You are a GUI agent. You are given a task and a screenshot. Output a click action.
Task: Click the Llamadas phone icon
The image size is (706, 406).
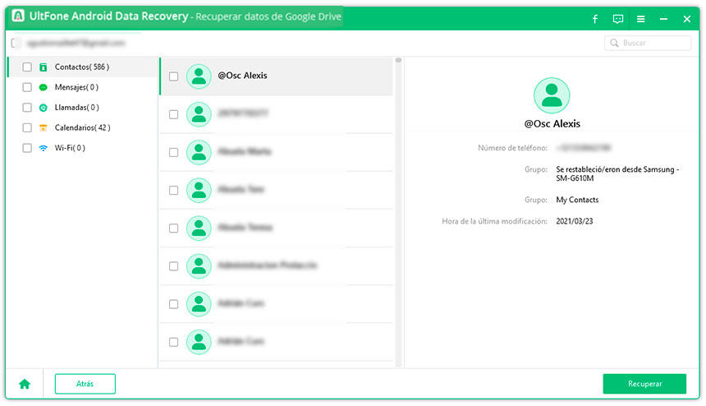click(44, 108)
